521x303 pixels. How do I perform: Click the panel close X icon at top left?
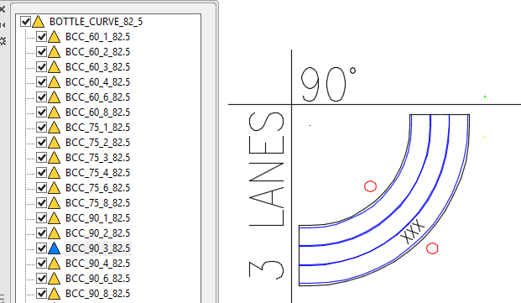[2, 9]
